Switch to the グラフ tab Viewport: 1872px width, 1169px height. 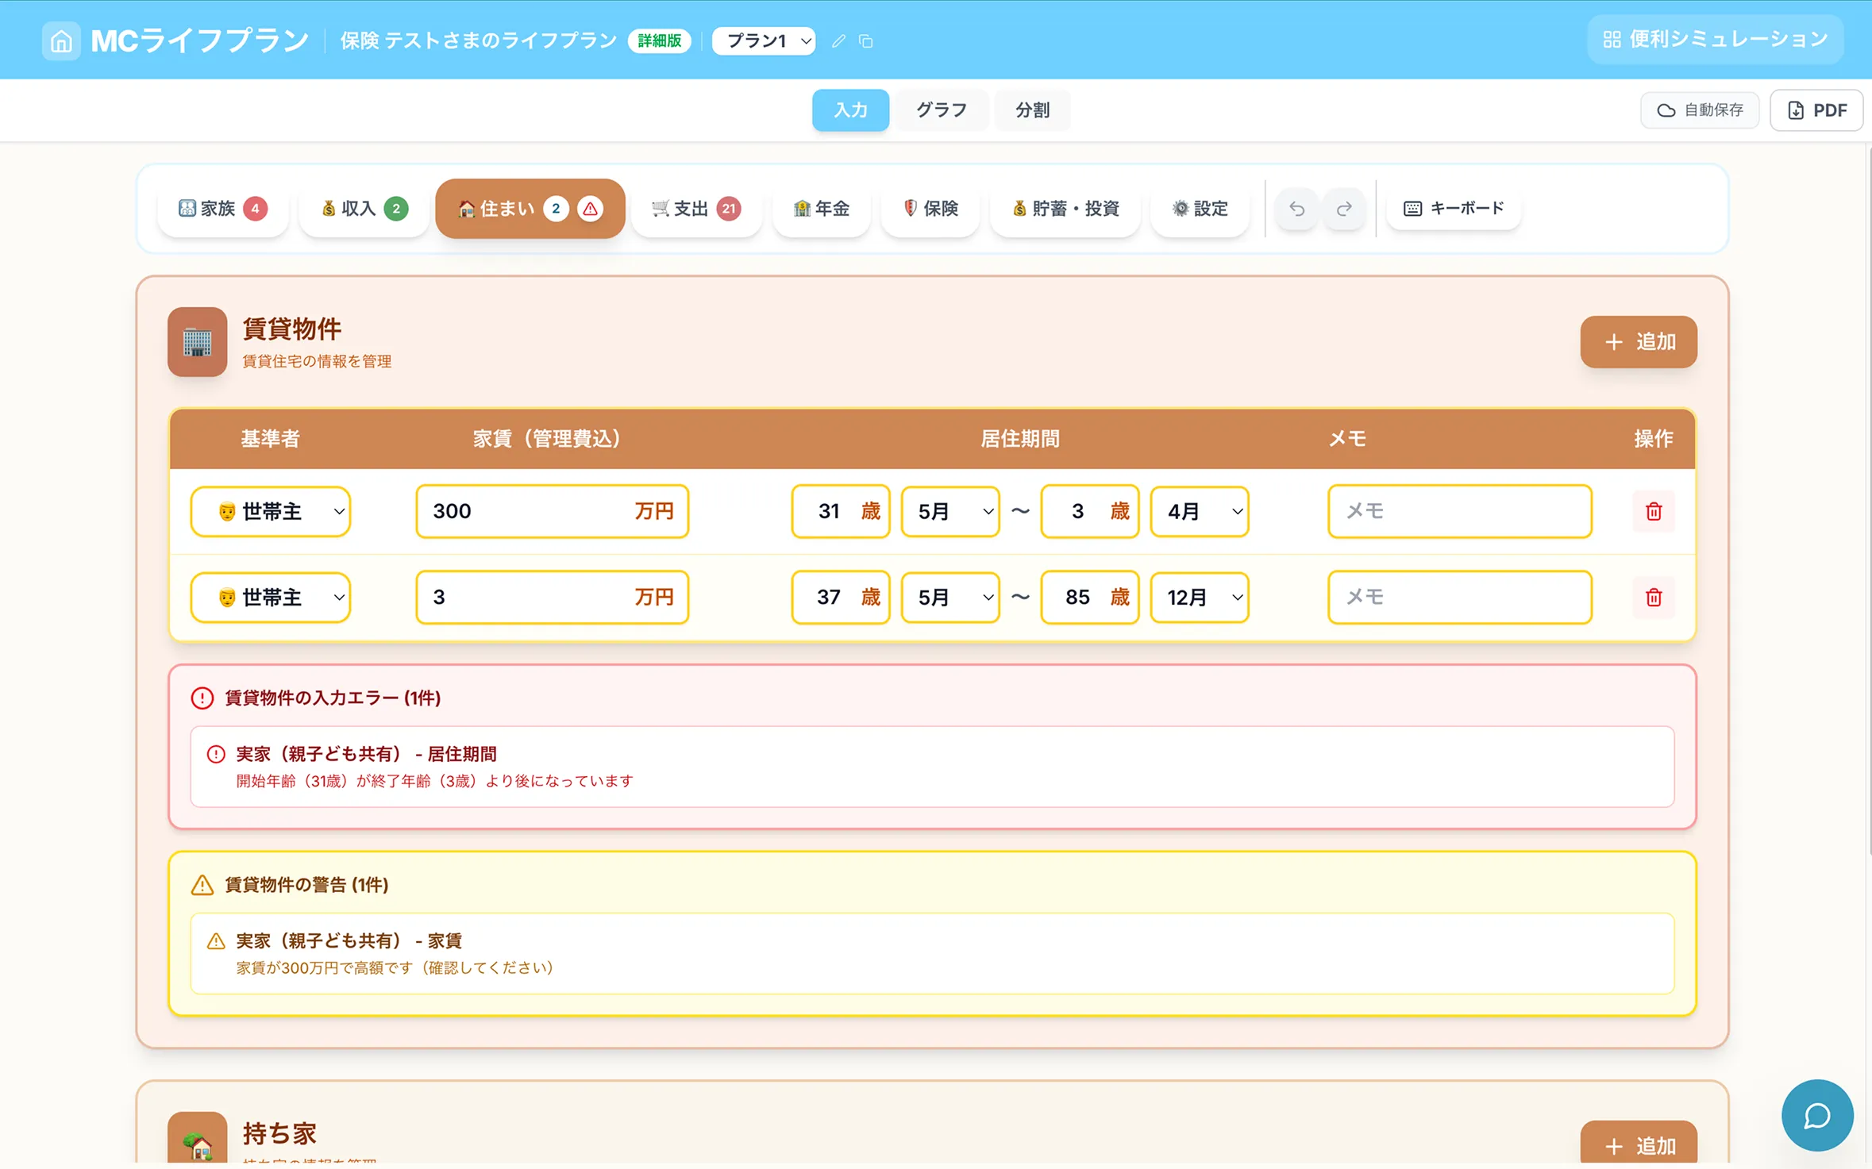(941, 110)
